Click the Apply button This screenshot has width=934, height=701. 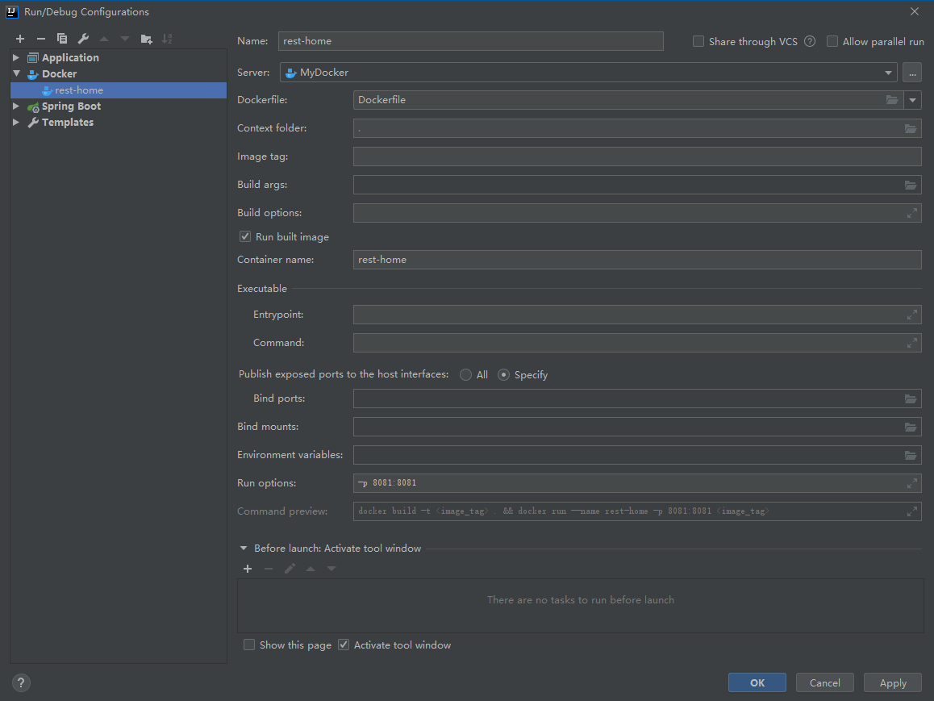pyautogui.click(x=893, y=682)
